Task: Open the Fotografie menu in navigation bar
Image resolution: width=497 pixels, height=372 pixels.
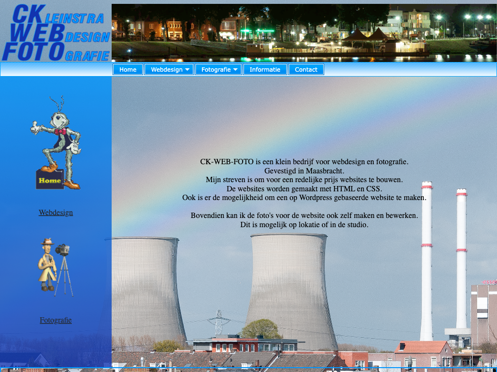Action: (216, 70)
